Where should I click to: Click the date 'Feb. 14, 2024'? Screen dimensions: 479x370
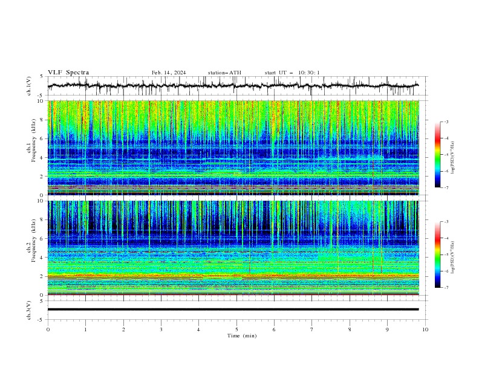tap(169, 73)
